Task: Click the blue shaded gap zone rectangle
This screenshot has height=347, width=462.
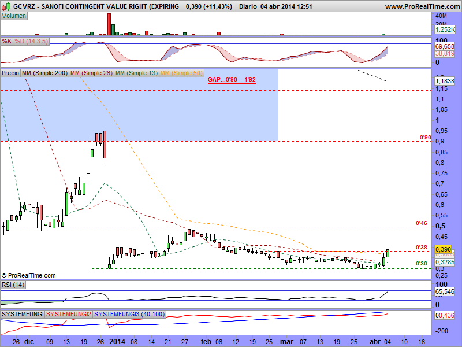Action: click(139, 105)
